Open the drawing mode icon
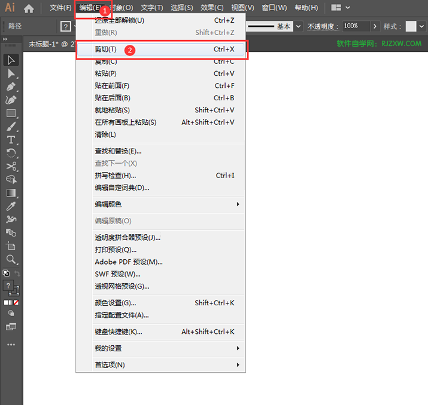This screenshot has width=428, height=405. tap(11, 313)
